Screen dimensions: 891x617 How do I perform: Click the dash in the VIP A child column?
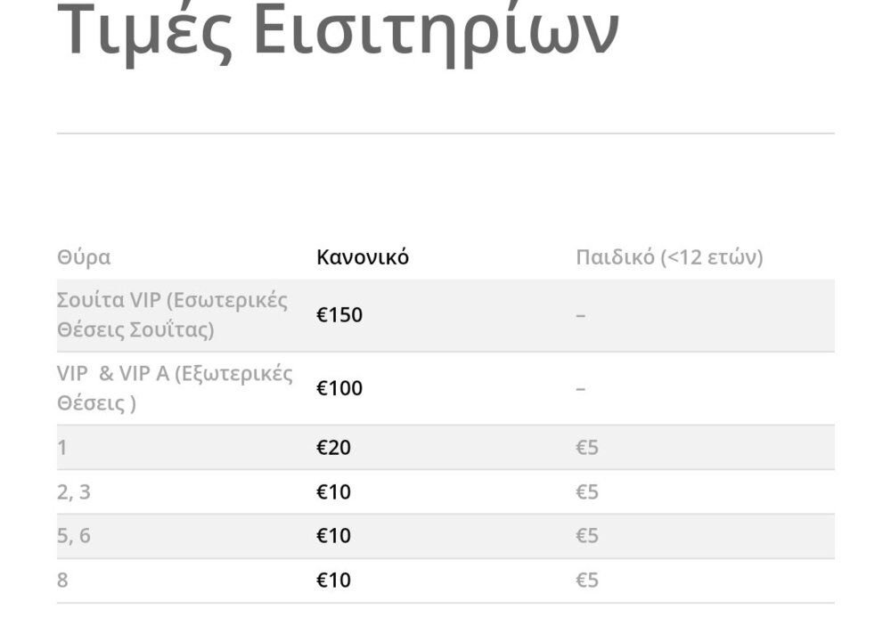click(580, 389)
